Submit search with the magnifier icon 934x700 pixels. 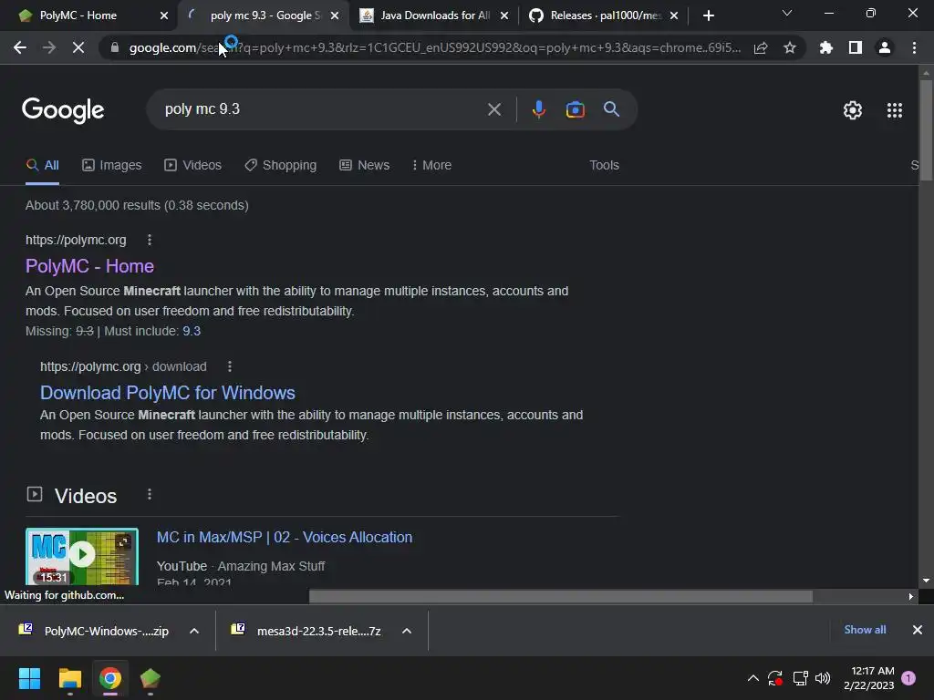click(611, 109)
